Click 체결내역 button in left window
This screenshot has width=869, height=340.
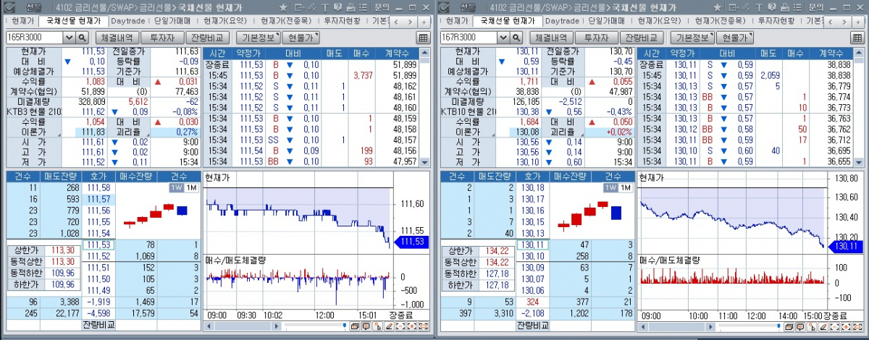pyautogui.click(x=117, y=37)
